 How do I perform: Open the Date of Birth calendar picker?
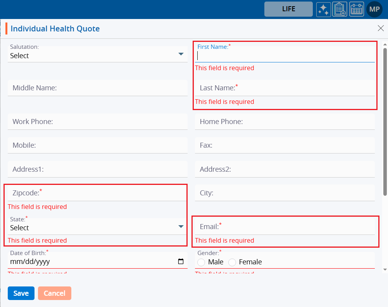[x=181, y=262]
